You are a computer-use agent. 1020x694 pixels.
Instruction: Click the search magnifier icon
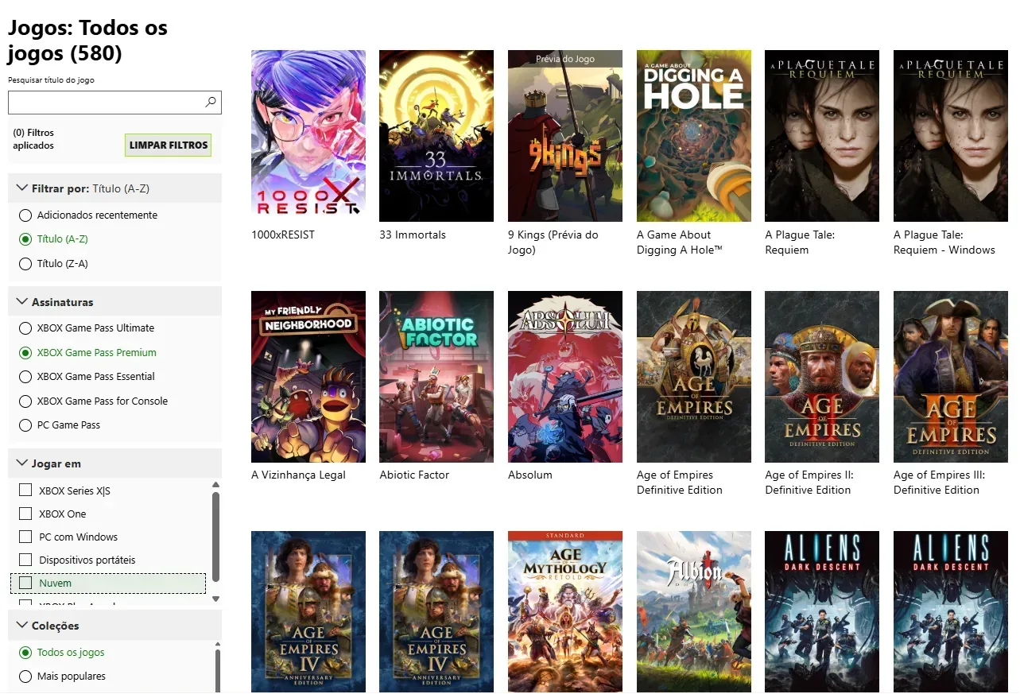pos(211,102)
